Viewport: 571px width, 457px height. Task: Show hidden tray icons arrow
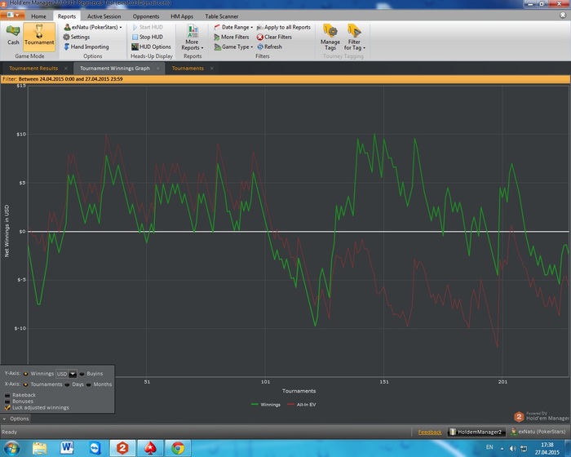click(x=502, y=448)
